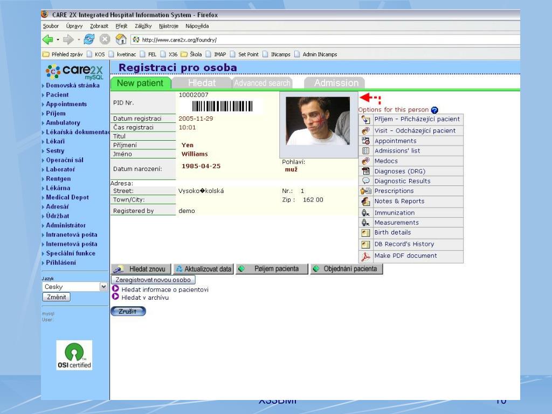This screenshot has height=414, width=552.
Task: Open the Přehled zpráv bookmarks folder
Action: click(x=63, y=54)
